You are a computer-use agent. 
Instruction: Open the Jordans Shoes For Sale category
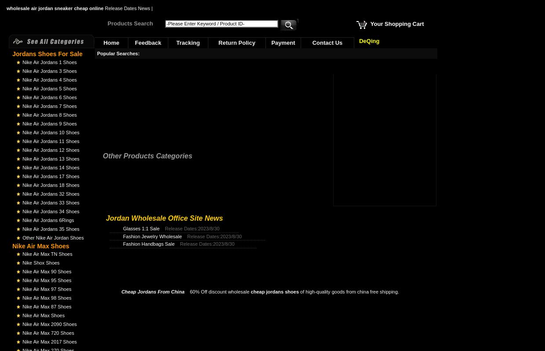(47, 54)
